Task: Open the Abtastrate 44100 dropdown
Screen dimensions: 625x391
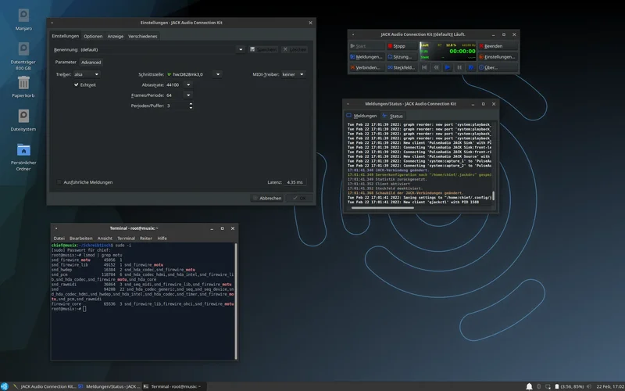Action: (x=189, y=84)
